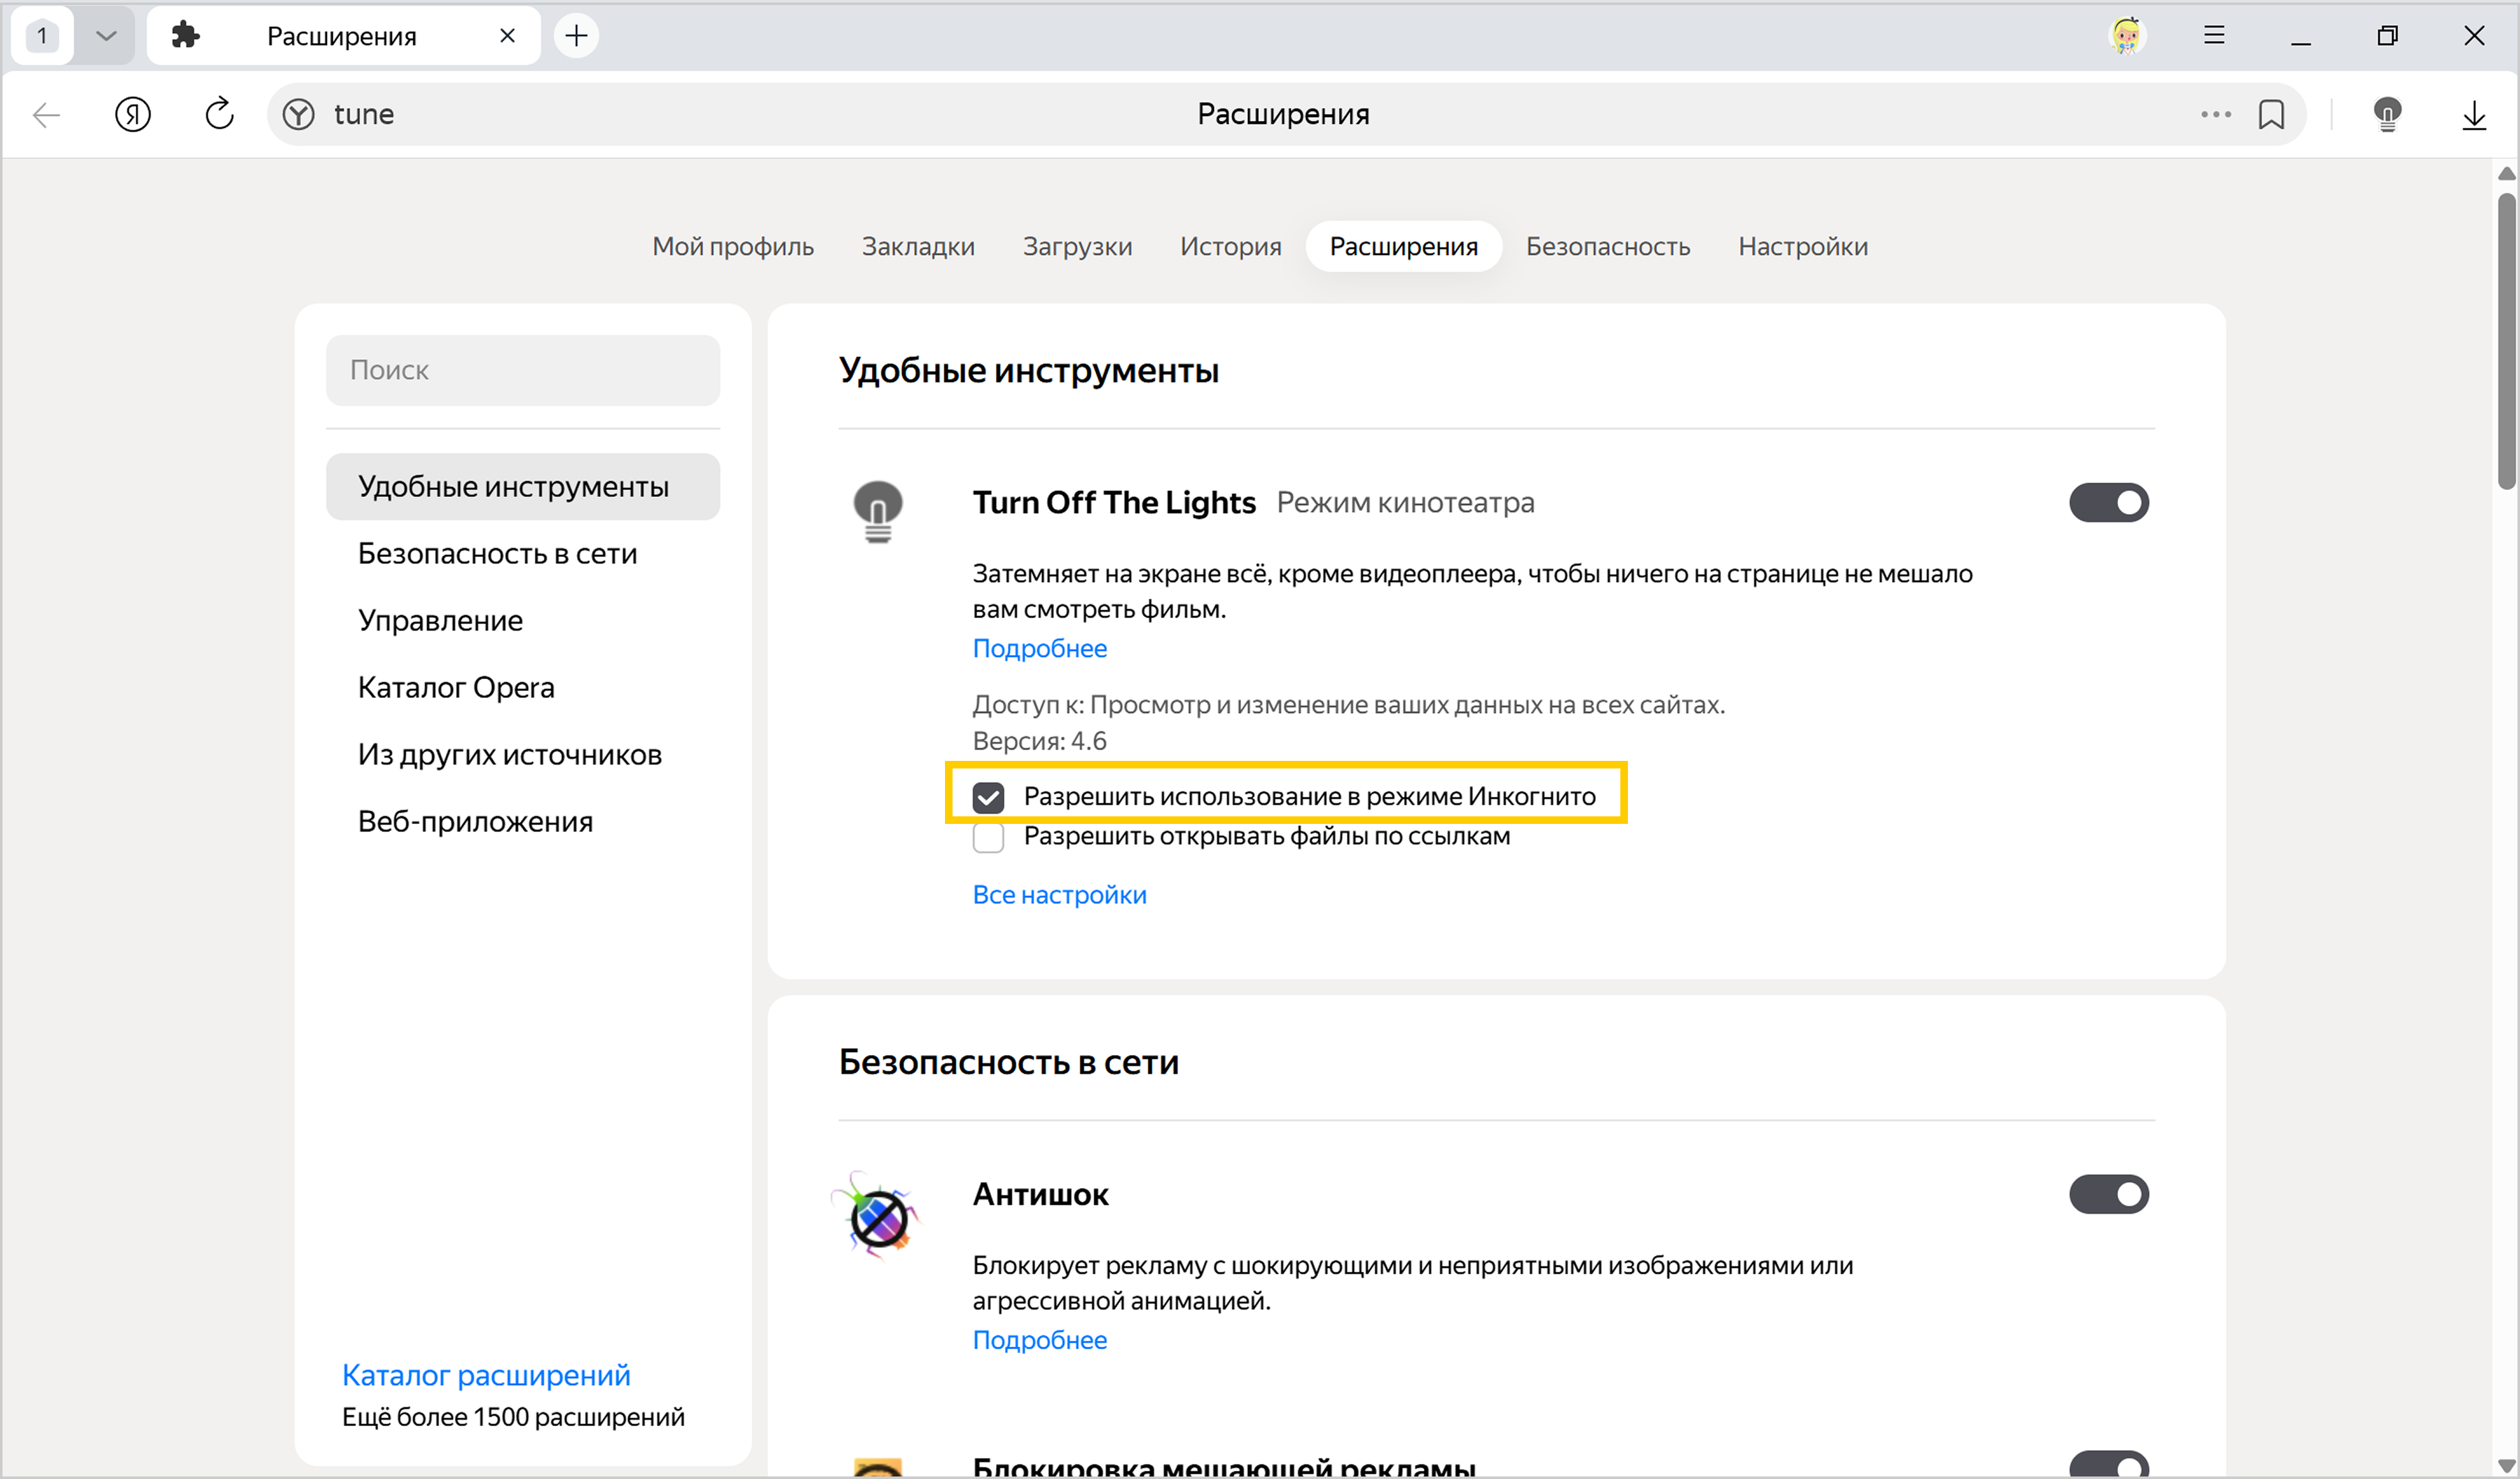This screenshot has width=2520, height=1479.
Task: Go to the Настройки tab
Action: 1802,246
